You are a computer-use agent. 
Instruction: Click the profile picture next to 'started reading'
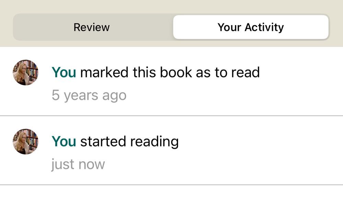click(25, 141)
